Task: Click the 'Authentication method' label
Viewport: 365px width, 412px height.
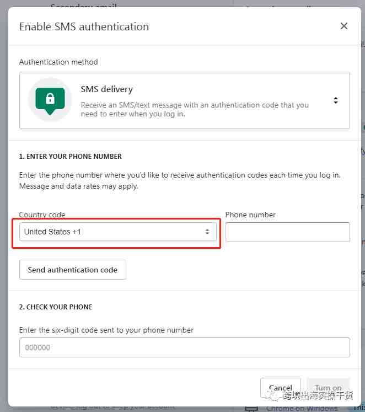Action: pyautogui.click(x=58, y=62)
